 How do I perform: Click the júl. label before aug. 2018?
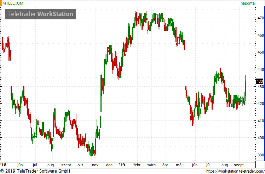pos(35,165)
